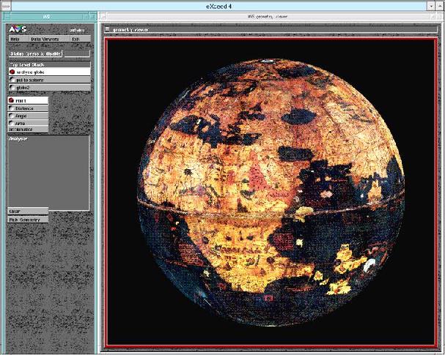Select the Area analysis mode

(x=28, y=123)
